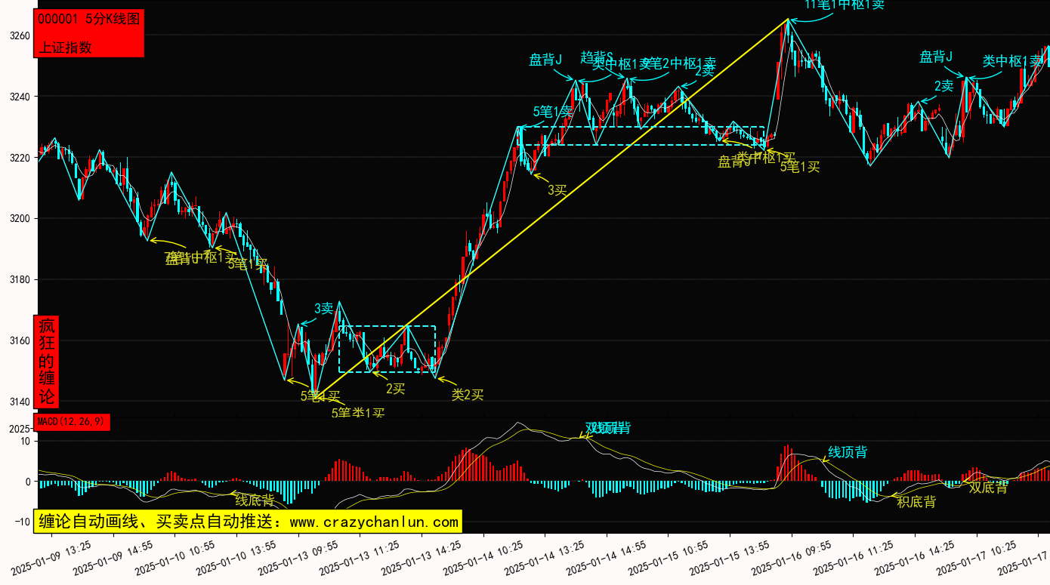Click the 双底背 MACD divergence label

[x=988, y=488]
